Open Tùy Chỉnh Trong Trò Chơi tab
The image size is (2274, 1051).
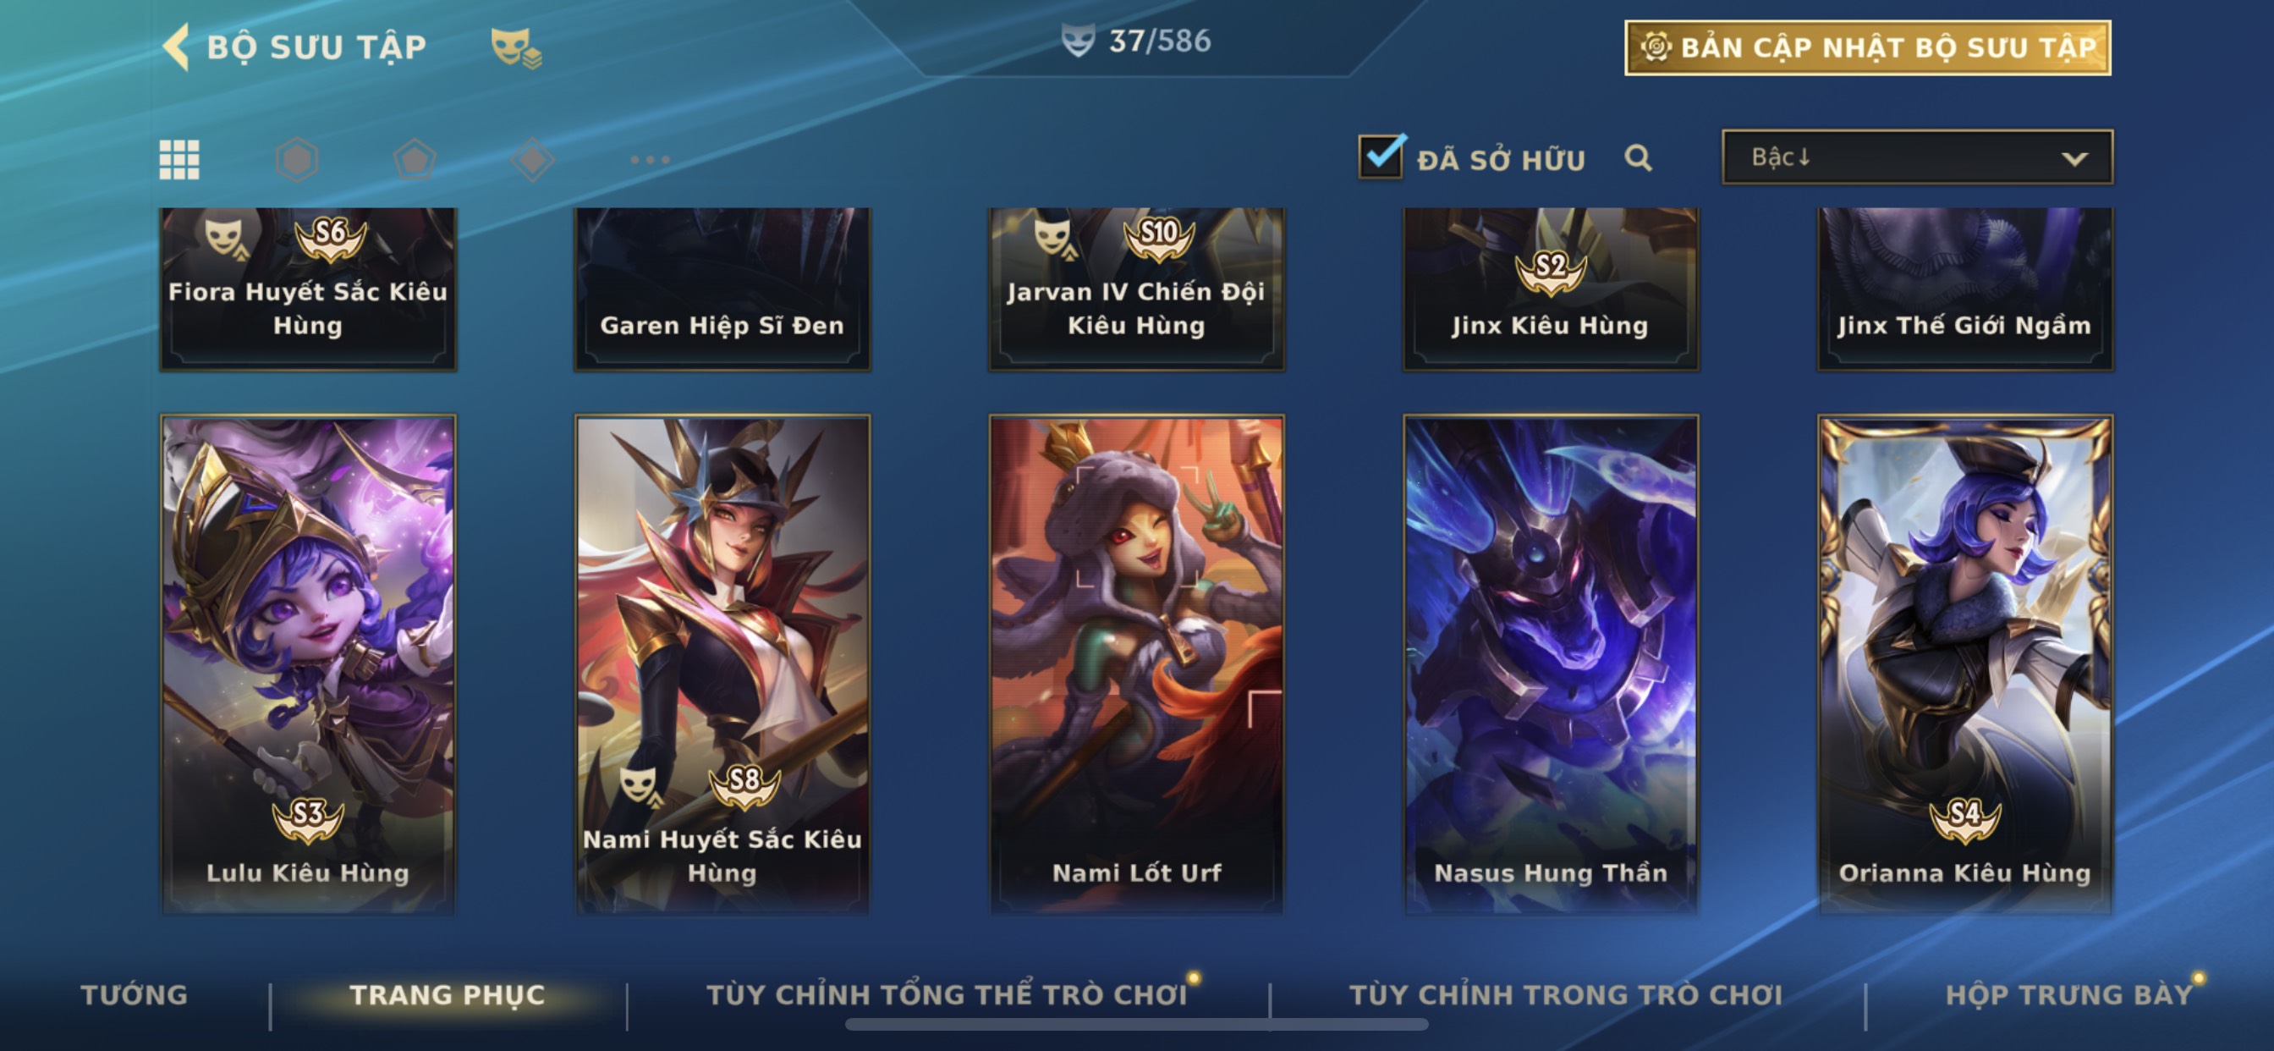1566,994
